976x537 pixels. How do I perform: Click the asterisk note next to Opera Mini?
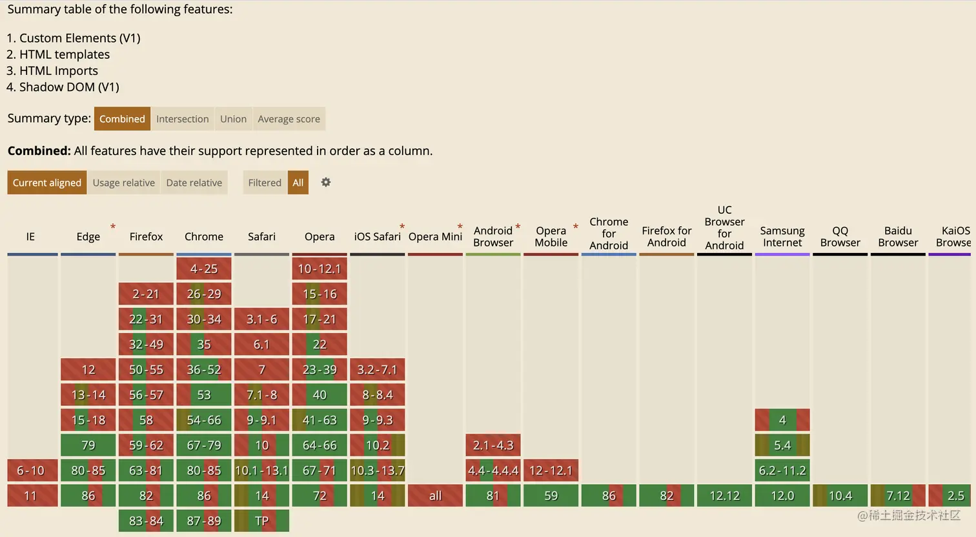click(x=460, y=227)
